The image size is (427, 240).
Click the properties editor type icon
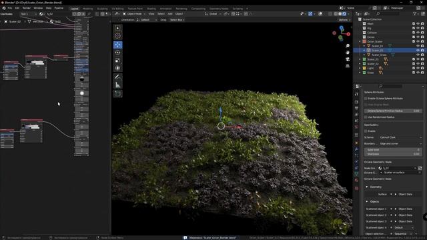pos(358,86)
